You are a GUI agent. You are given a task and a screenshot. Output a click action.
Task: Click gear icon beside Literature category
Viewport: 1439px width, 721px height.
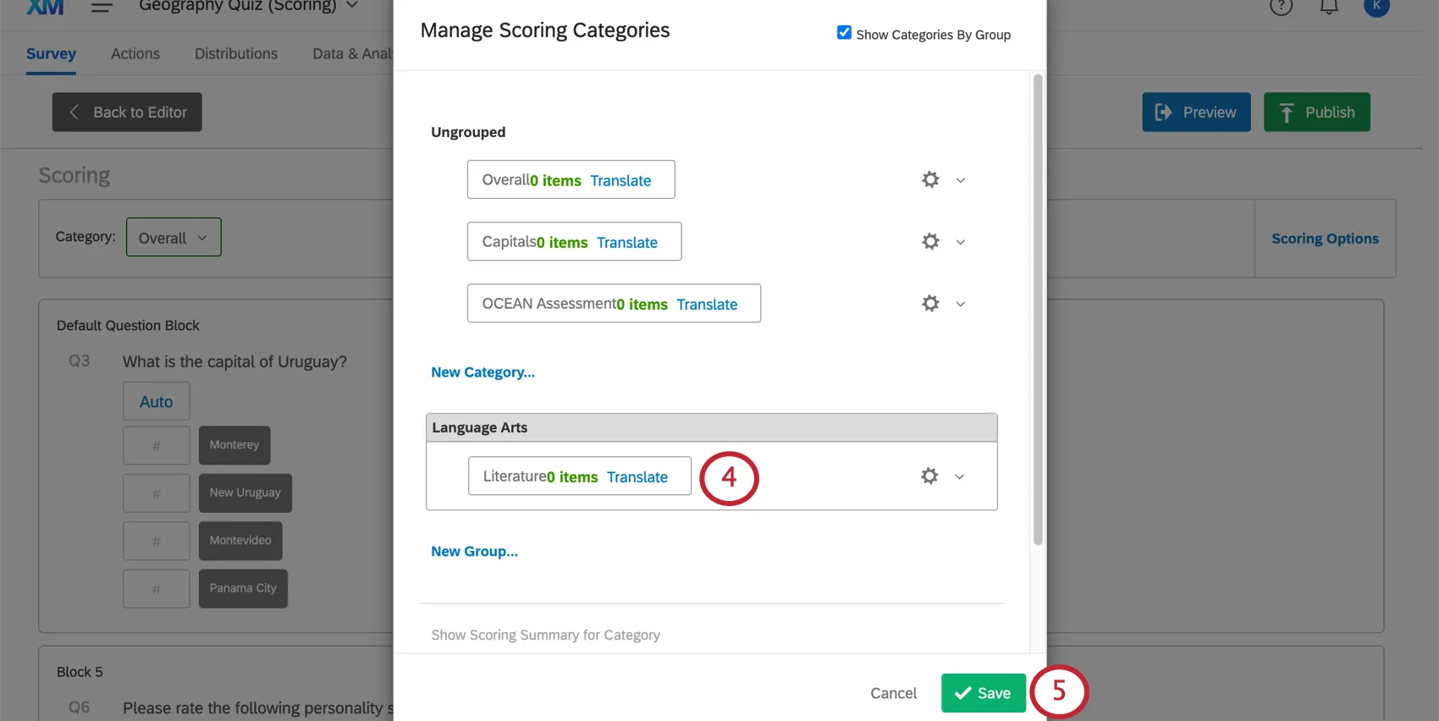pos(929,476)
